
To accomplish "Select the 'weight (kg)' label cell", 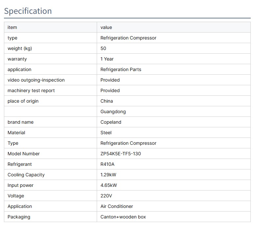I will click(20, 48).
